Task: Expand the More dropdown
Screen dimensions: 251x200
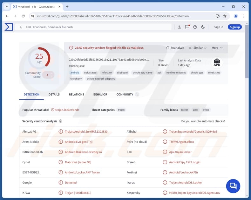Action: (217, 48)
